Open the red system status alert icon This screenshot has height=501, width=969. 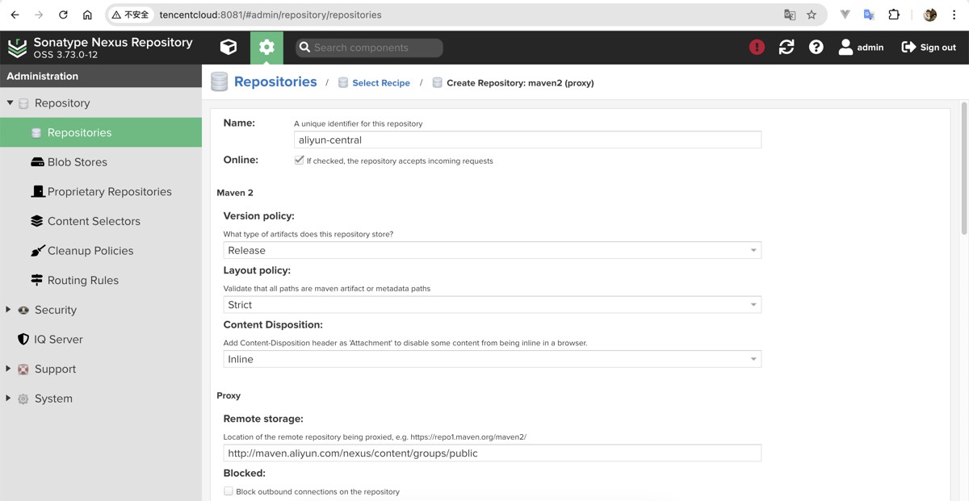coord(757,48)
